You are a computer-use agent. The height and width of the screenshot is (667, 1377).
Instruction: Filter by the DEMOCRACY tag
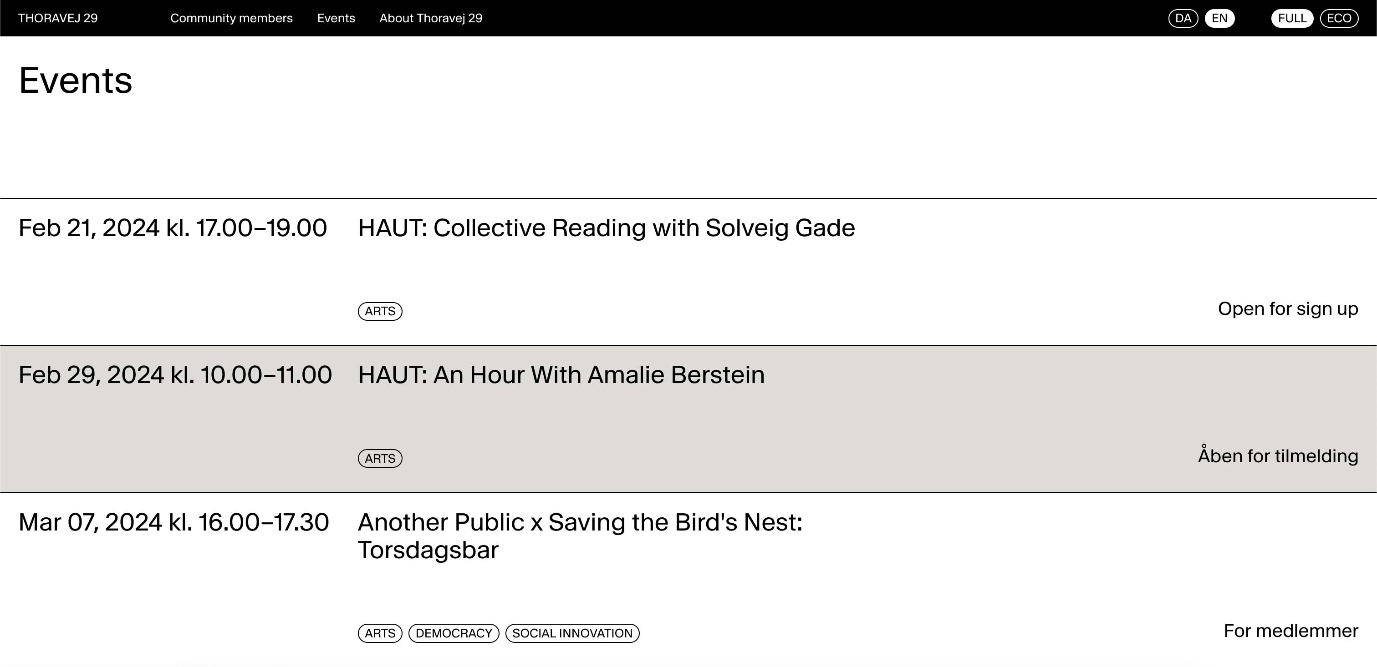tap(454, 633)
